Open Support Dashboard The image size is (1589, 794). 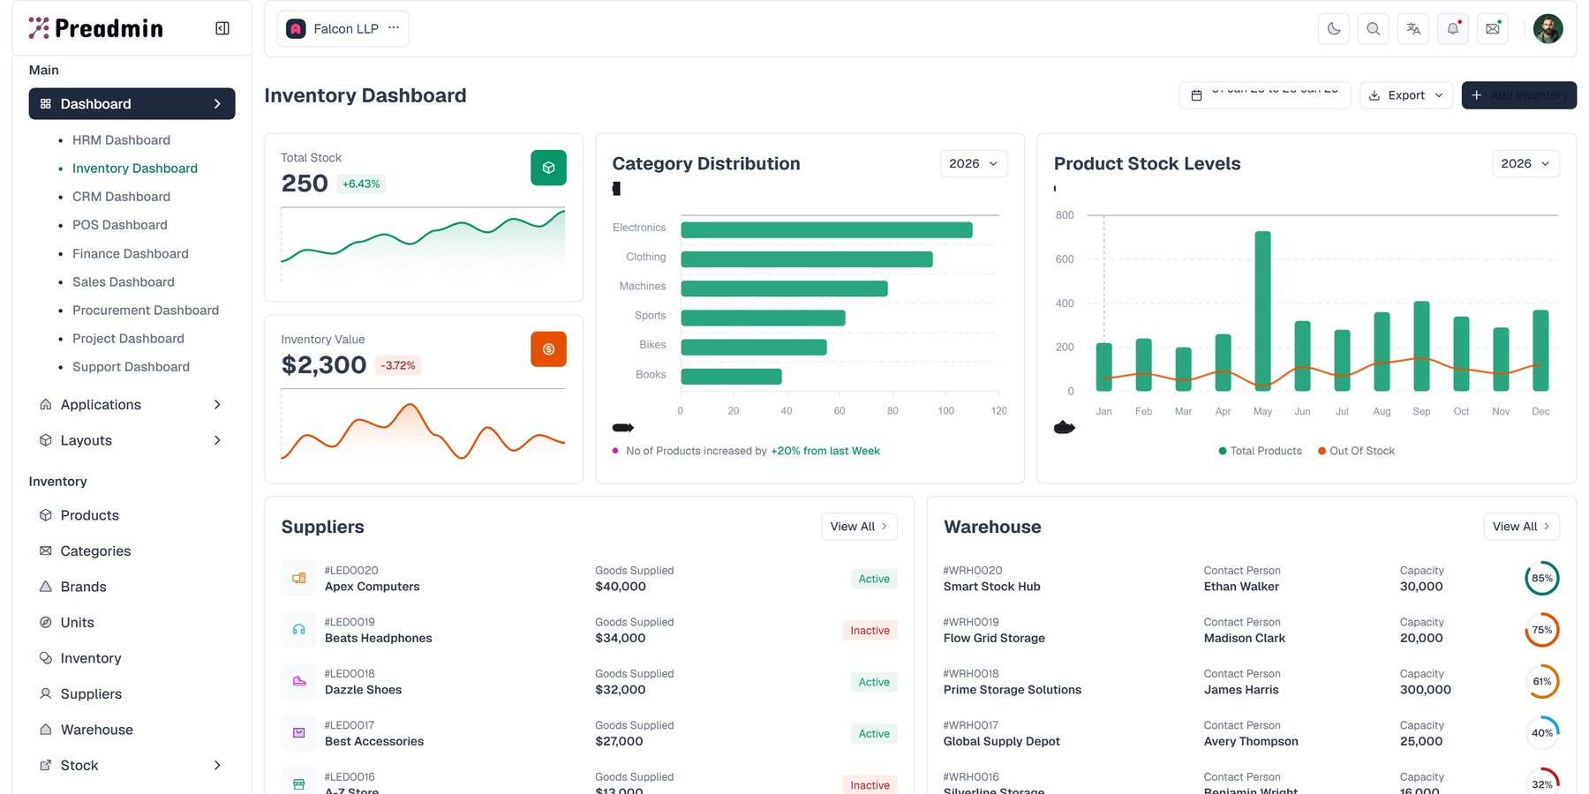pyautogui.click(x=131, y=367)
